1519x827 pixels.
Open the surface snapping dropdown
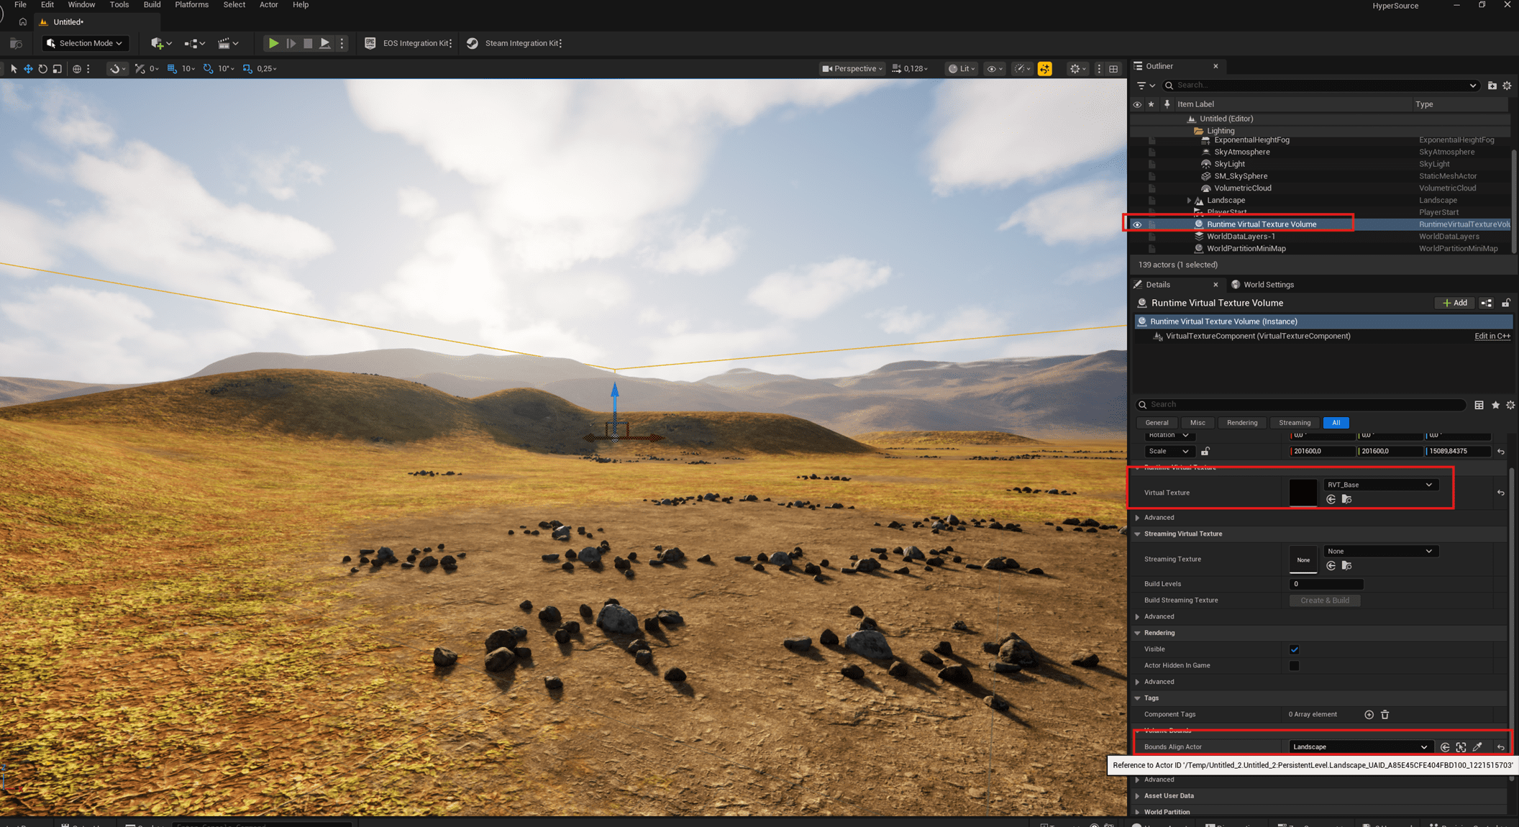pyautogui.click(x=117, y=68)
